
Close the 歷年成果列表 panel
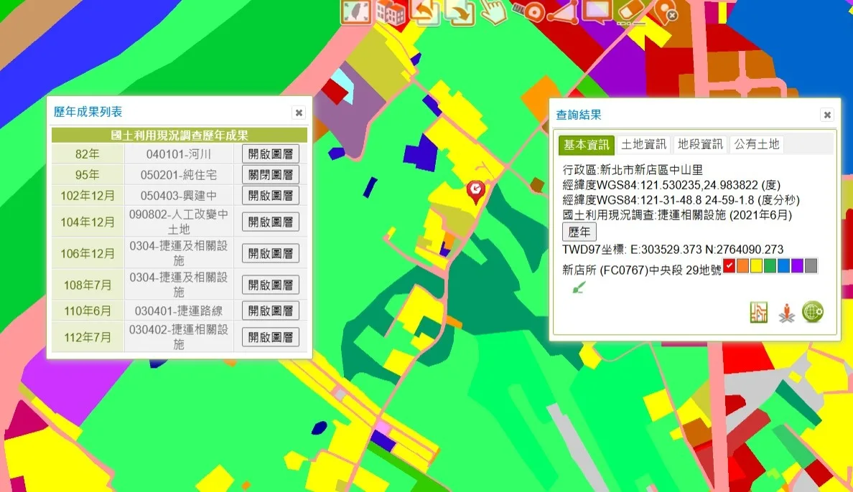pyautogui.click(x=299, y=113)
